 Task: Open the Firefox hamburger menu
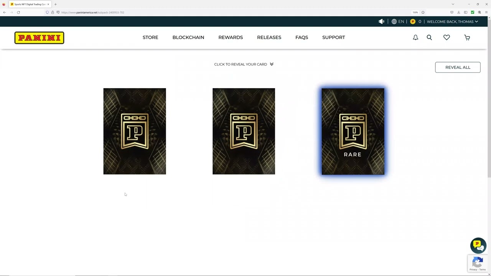(x=486, y=12)
